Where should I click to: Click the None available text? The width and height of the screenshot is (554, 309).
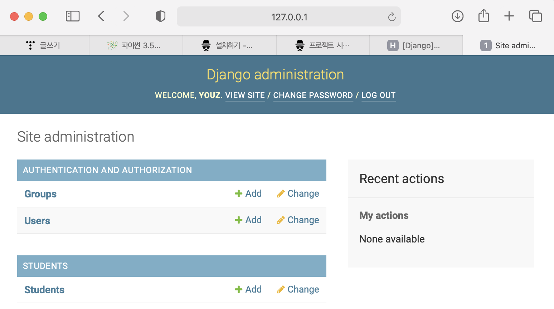(392, 239)
